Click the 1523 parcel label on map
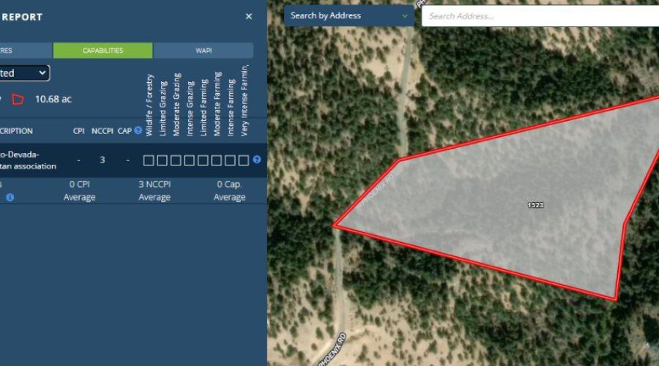 (x=535, y=205)
